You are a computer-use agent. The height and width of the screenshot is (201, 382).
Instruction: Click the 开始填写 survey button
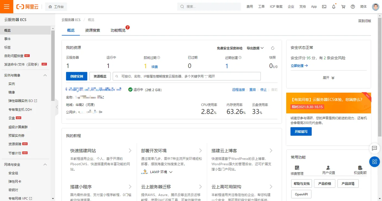pyautogui.click(x=301, y=131)
